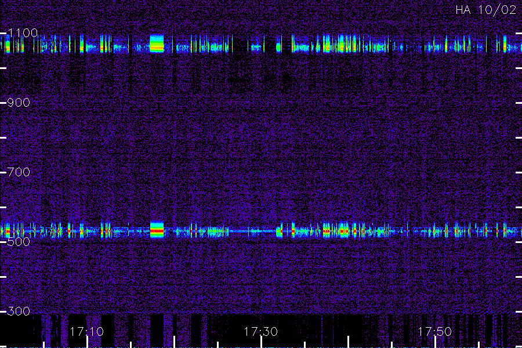Click the tick mark under 17:30
The height and width of the screenshot is (348, 522).
pyautogui.click(x=261, y=342)
